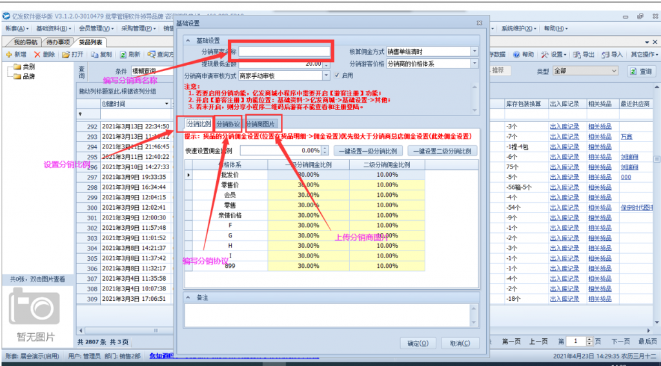Click the 备注 text area
Screen dimensions: 661x366
[328, 315]
